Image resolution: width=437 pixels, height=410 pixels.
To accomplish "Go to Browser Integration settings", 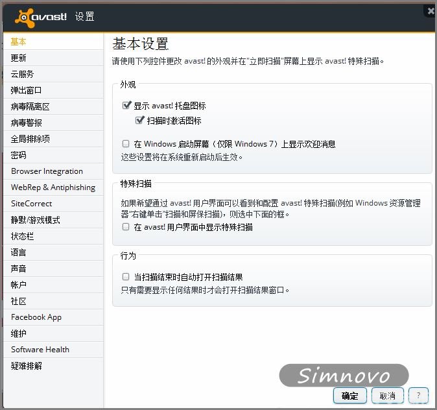I will click(x=53, y=171).
